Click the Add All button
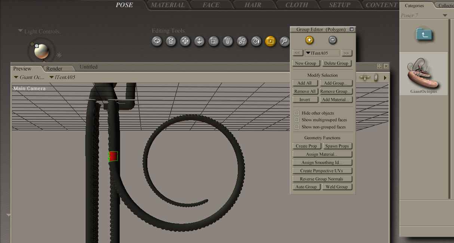The width and height of the screenshot is (454, 243). (304, 83)
